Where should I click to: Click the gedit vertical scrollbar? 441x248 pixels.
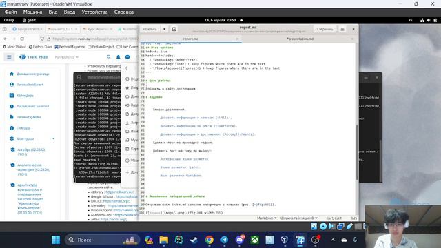pos(357,152)
